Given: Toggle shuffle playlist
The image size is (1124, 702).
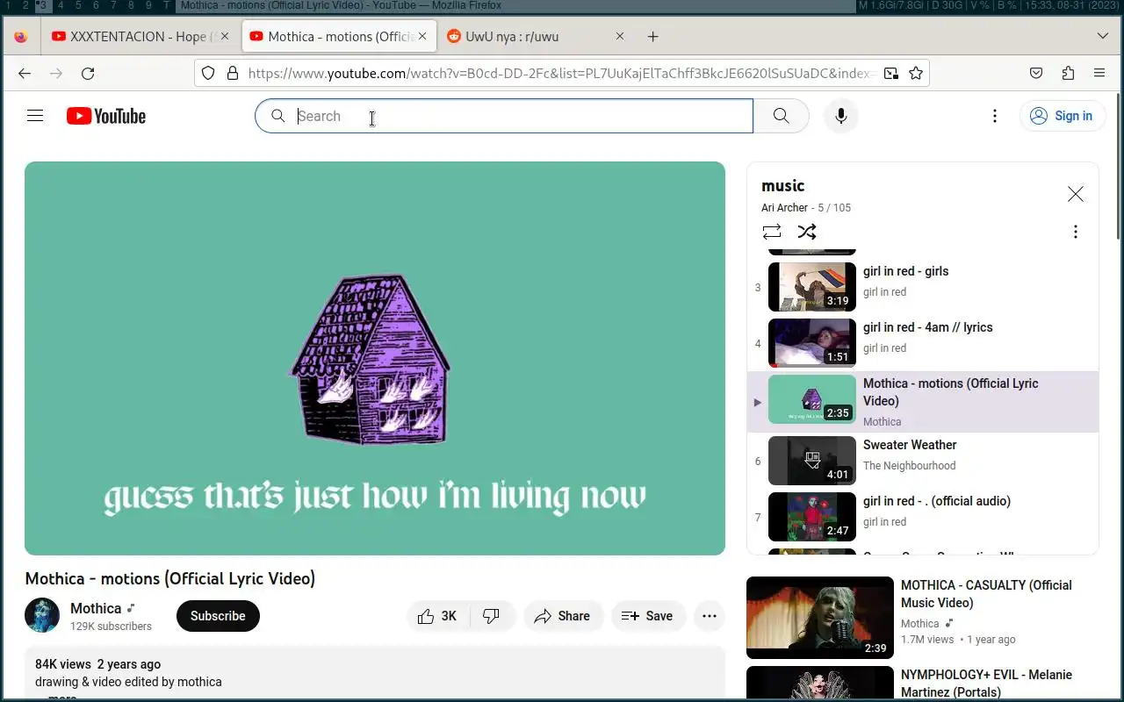Looking at the screenshot, I should 806,232.
